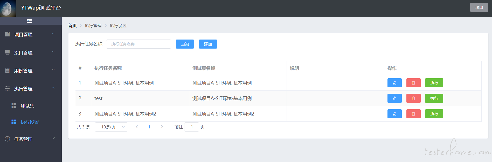Click the 用例管理 clipboard icon
The image size is (492, 162).
point(8,70)
